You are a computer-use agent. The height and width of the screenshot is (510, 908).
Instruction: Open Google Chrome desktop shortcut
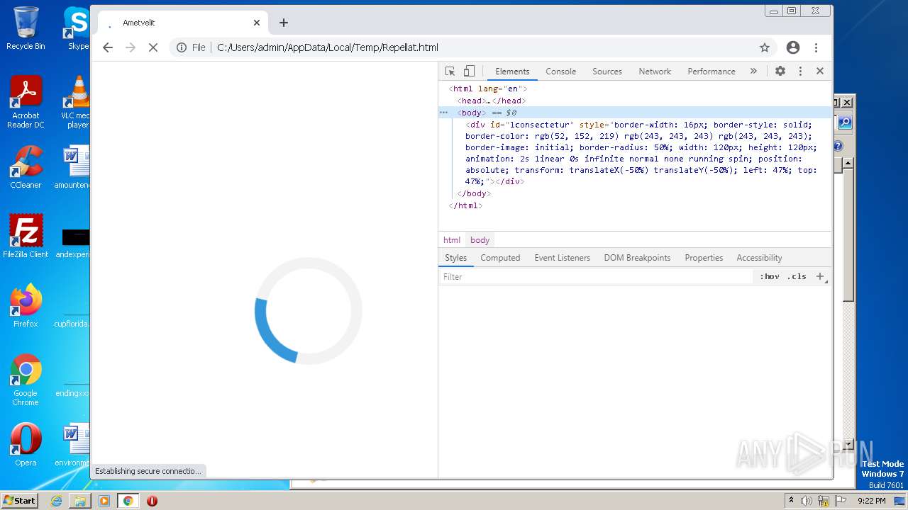[x=26, y=380]
